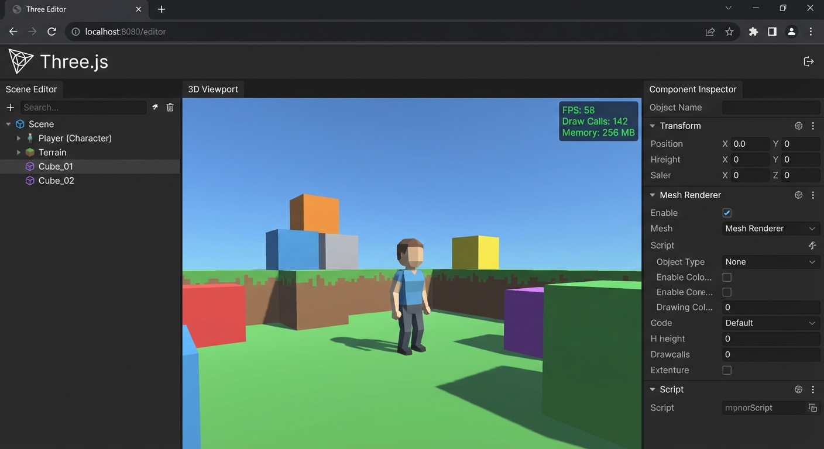
Task: Open the Mesh dropdown showing Mesh Renderer
Action: tap(770, 229)
